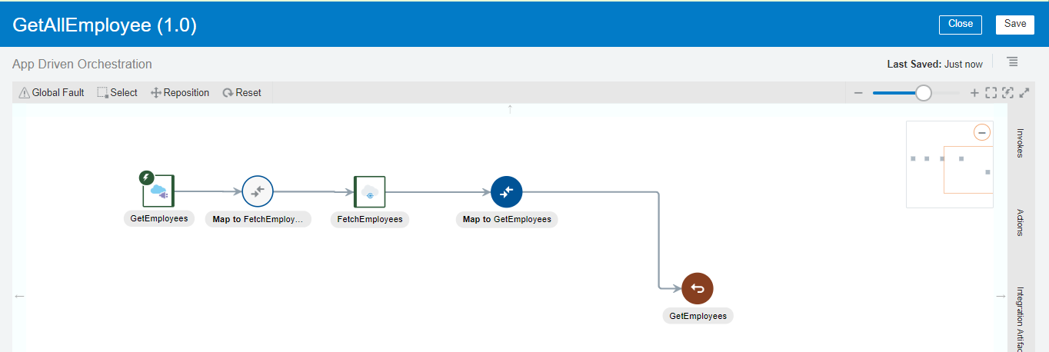
Task: Click the green lightning trigger badge
Action: click(x=146, y=178)
